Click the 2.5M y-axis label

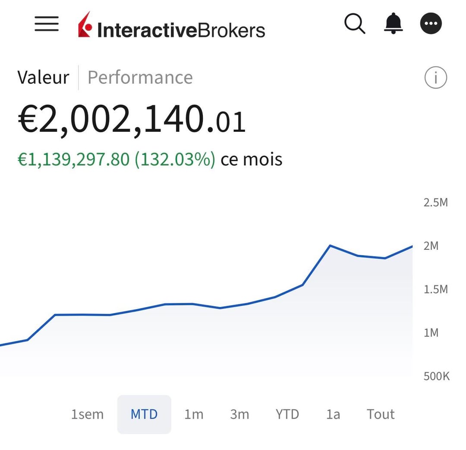click(x=435, y=202)
